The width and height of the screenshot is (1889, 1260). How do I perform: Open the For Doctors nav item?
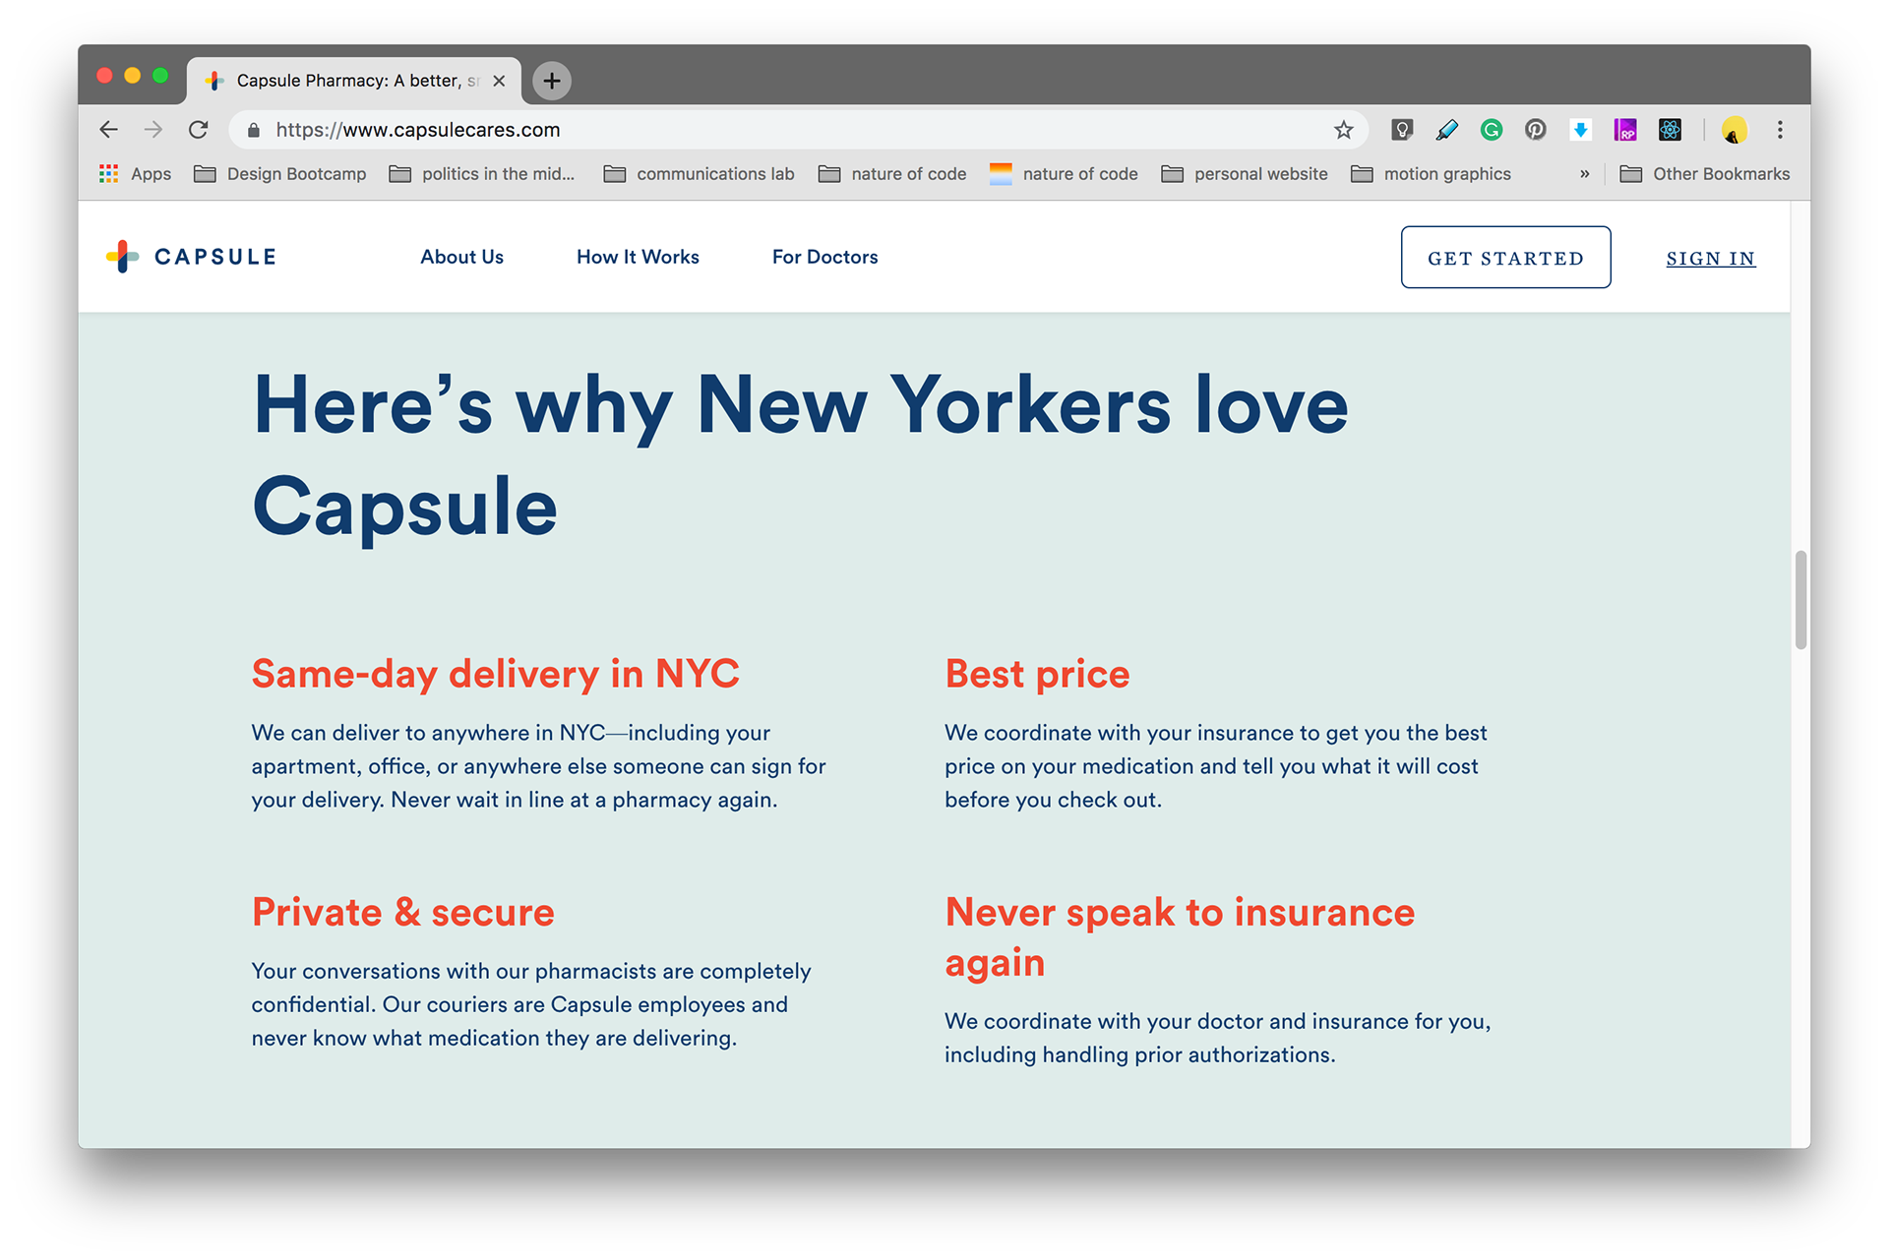click(x=824, y=257)
